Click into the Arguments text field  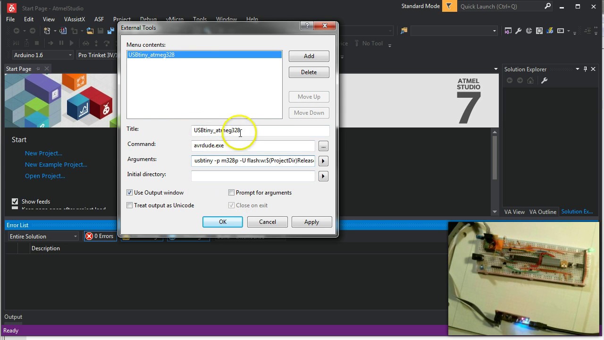[253, 161]
